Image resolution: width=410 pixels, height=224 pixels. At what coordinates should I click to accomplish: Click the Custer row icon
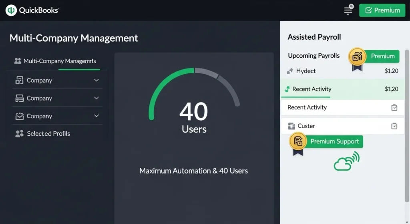pyautogui.click(x=291, y=126)
